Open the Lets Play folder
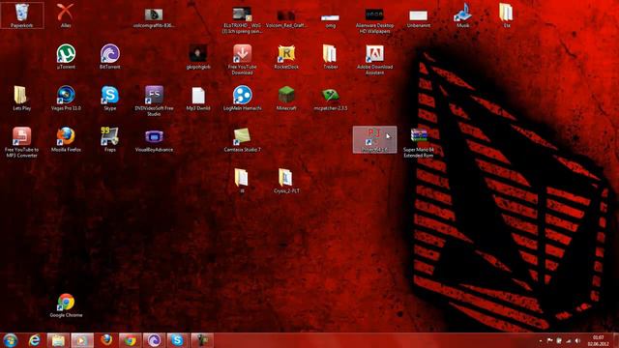Image resolution: width=619 pixels, height=348 pixels. [x=21, y=99]
